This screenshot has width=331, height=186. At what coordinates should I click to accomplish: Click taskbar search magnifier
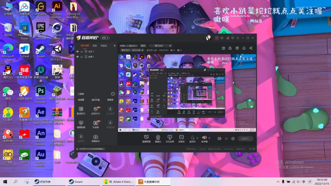pos(15,181)
